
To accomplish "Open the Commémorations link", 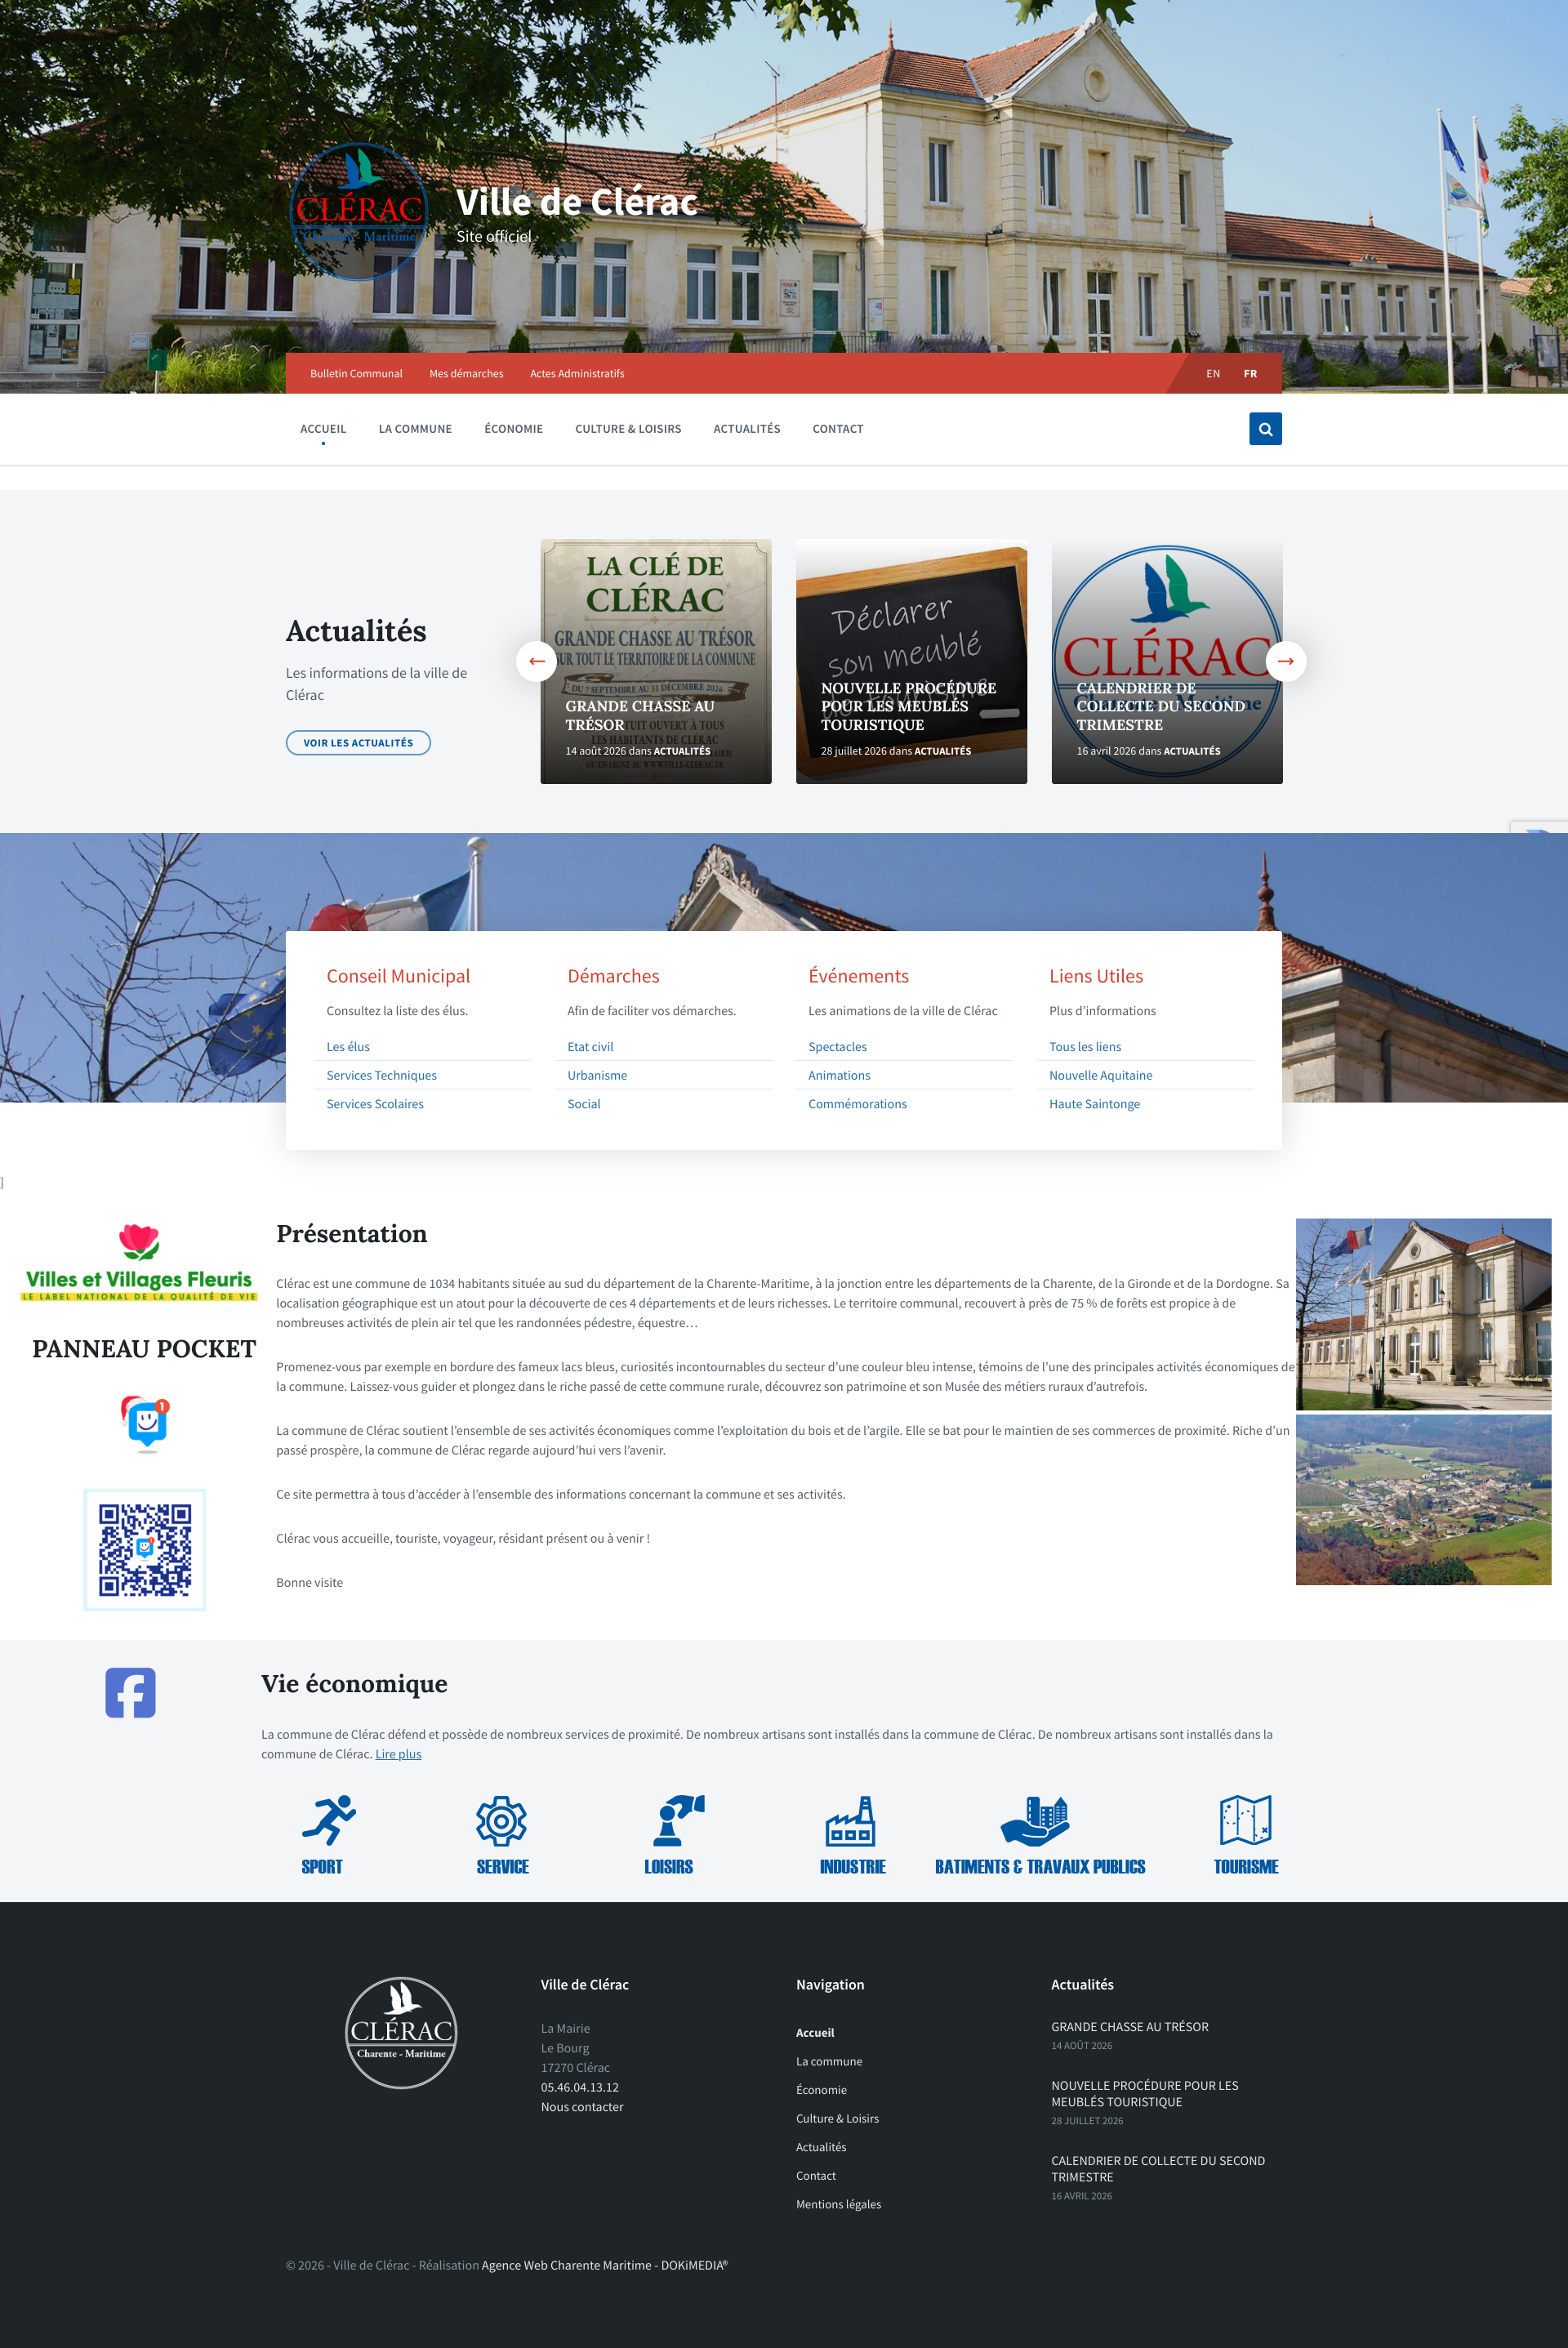I will coord(857,1104).
